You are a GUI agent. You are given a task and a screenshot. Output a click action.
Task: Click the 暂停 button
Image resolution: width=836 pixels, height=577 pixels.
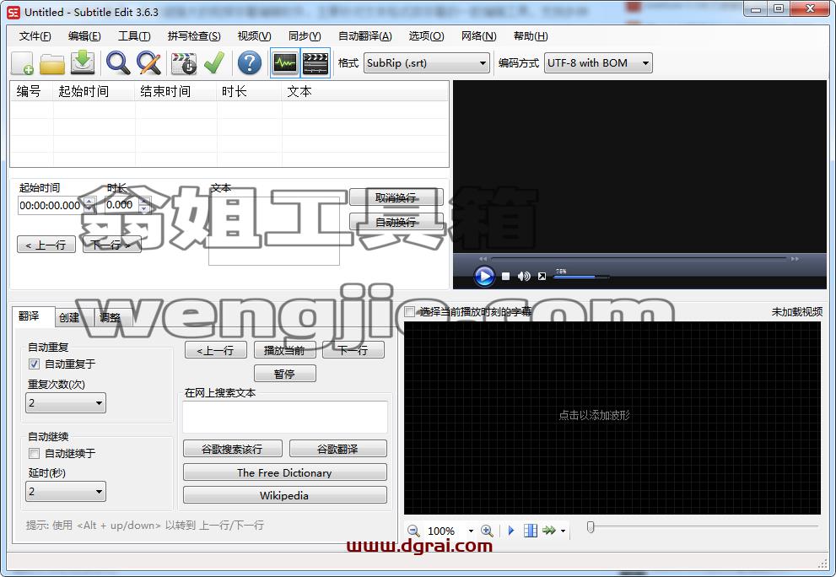(284, 374)
